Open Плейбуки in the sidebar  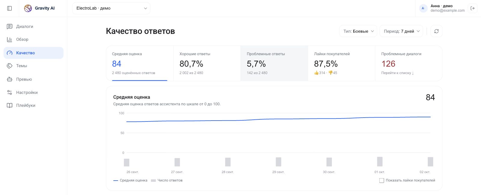coord(33,105)
